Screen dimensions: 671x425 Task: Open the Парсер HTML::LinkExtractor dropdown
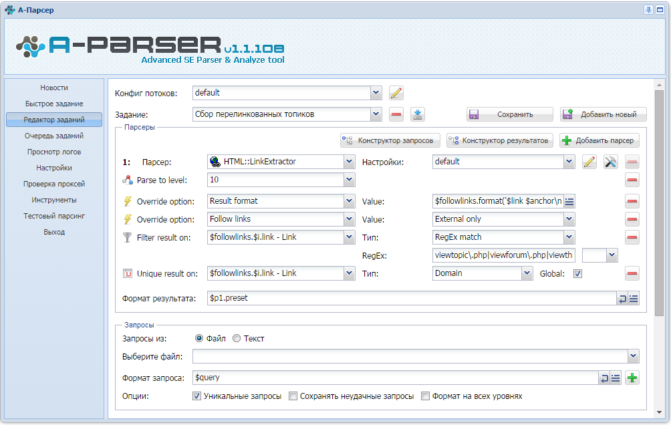pyautogui.click(x=349, y=161)
